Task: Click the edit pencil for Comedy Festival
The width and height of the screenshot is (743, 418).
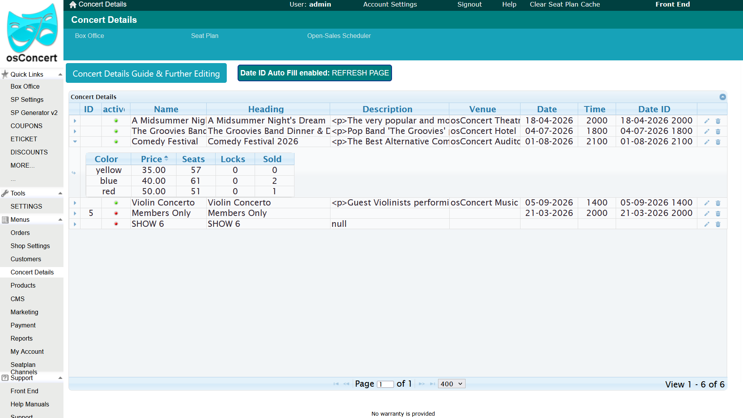Action: pos(707,142)
